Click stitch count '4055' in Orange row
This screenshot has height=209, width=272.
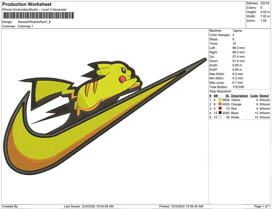[226, 104]
